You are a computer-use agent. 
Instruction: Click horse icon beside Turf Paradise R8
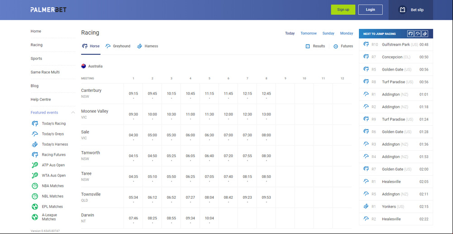click(366, 82)
